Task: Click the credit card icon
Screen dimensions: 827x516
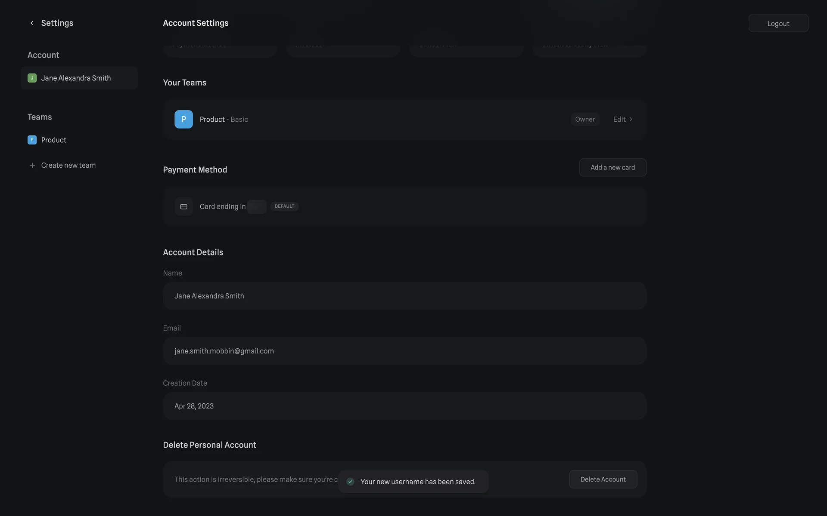Action: [x=183, y=207]
